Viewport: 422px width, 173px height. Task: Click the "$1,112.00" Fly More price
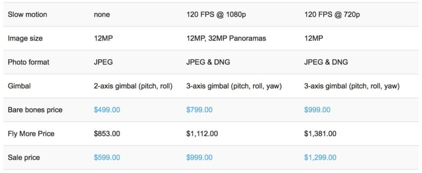(x=202, y=134)
